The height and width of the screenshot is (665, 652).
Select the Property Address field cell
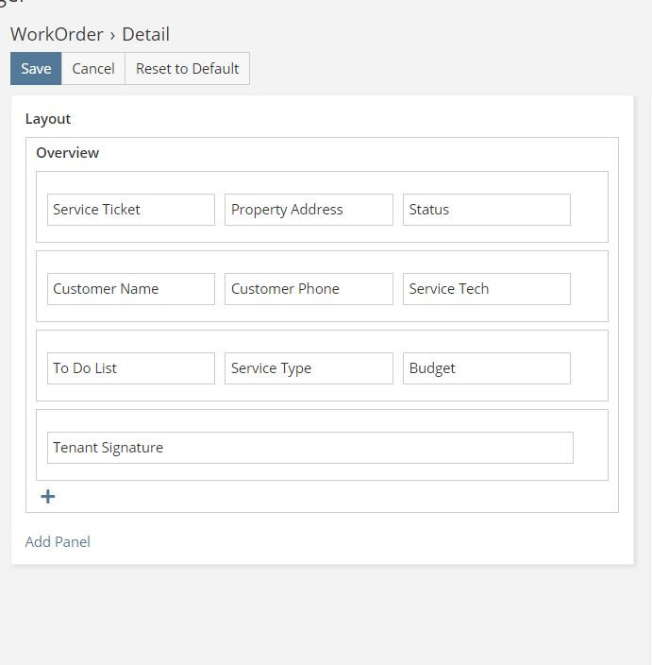tap(309, 210)
